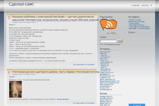Open the 'Tiguan' subcategory

(x=103, y=66)
